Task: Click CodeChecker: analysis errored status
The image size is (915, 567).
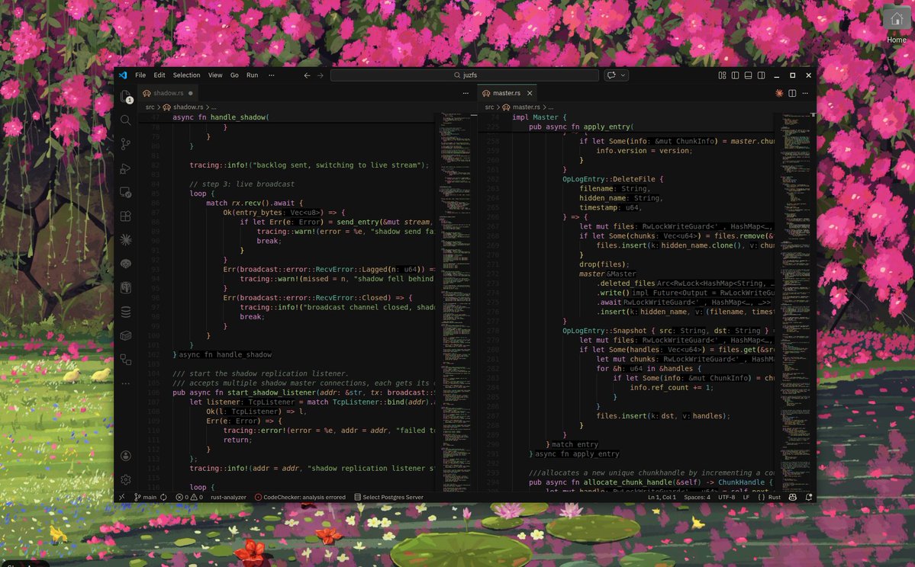Action: tap(300, 497)
